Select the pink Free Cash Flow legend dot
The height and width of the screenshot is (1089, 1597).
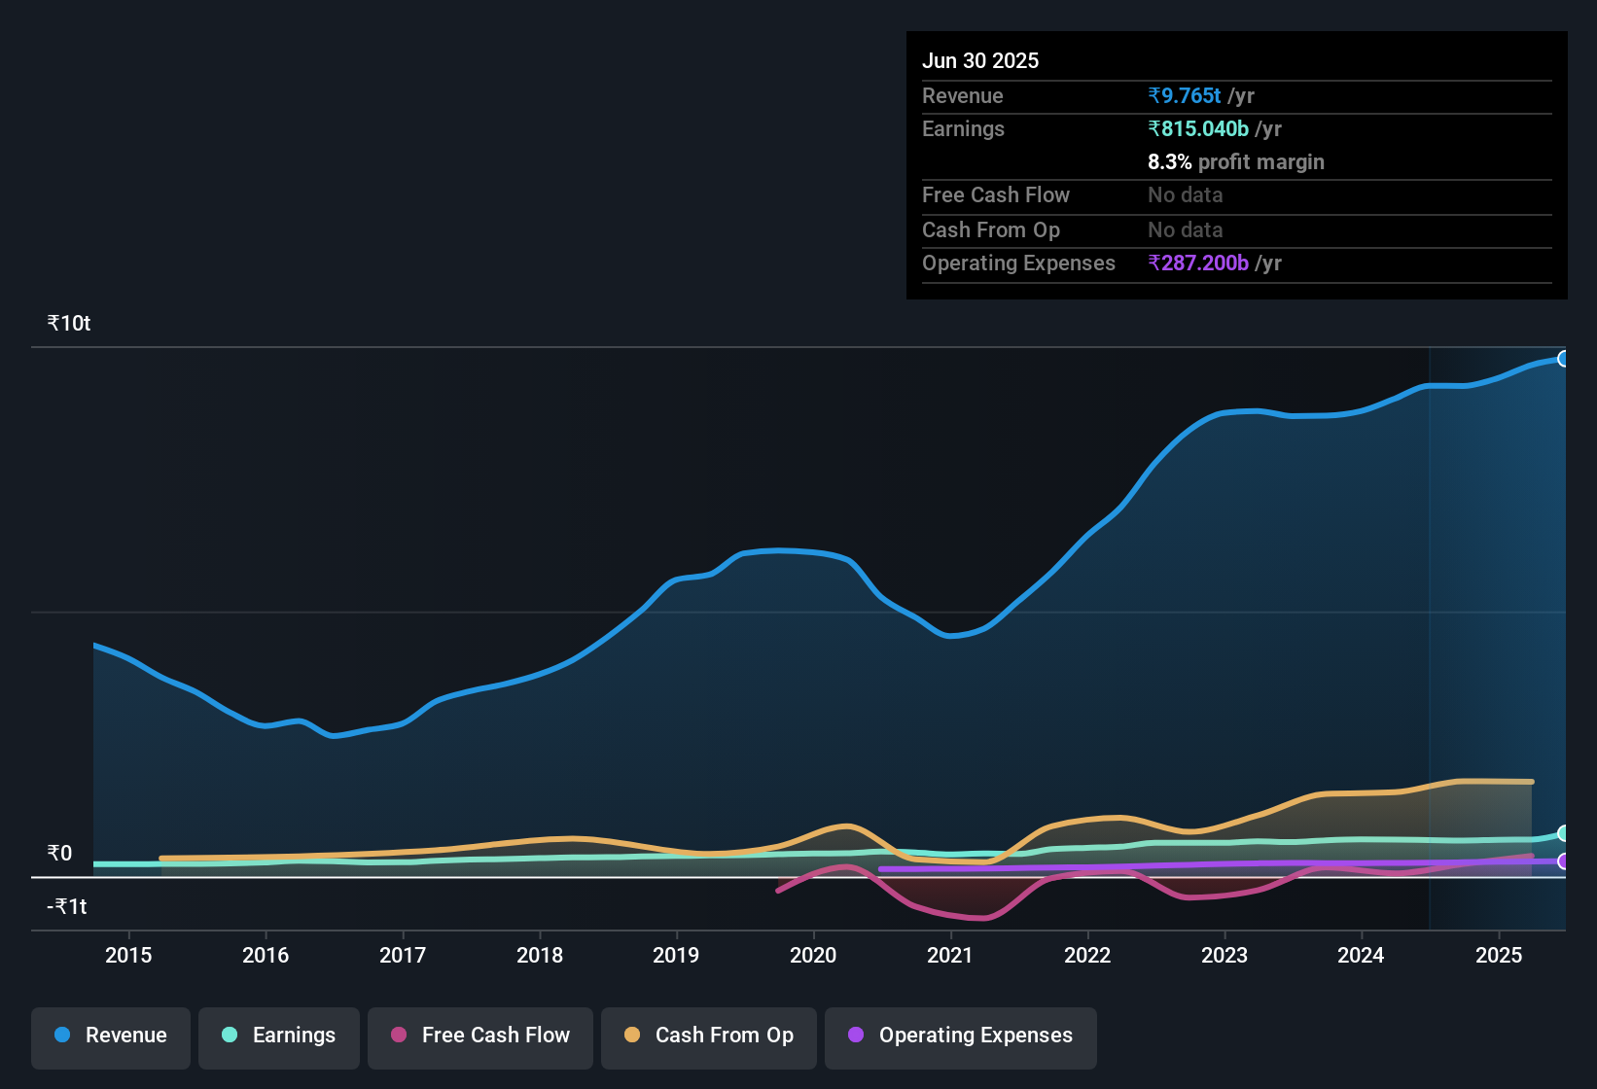(x=398, y=1036)
